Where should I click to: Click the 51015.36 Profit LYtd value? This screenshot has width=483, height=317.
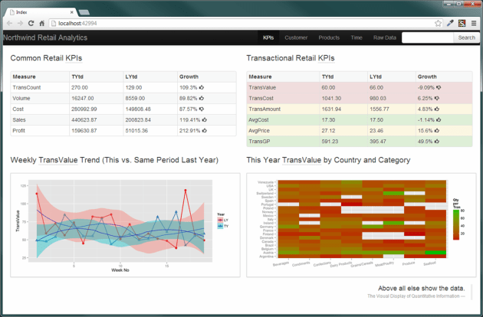pos(136,130)
